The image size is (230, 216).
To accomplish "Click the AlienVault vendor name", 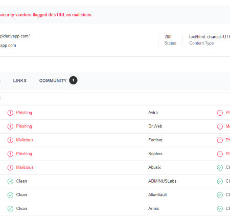I will click(x=157, y=195).
